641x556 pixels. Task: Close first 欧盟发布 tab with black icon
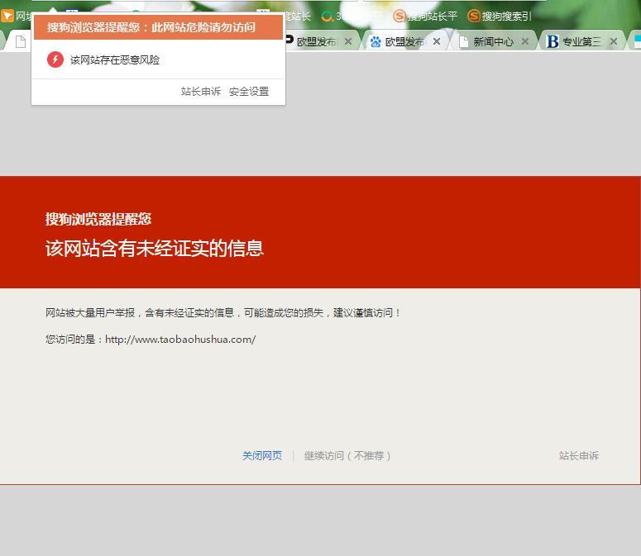(x=348, y=41)
